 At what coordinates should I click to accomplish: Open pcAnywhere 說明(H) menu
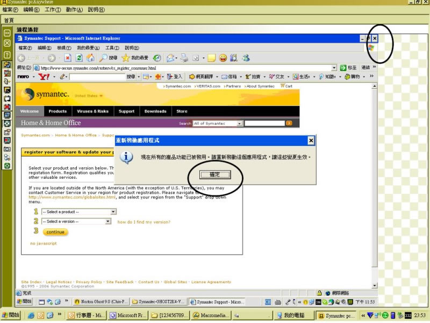point(96,10)
